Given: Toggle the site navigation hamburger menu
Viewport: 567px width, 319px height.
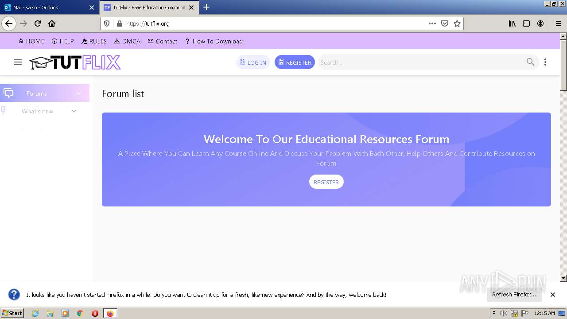Looking at the screenshot, I should pyautogui.click(x=18, y=62).
